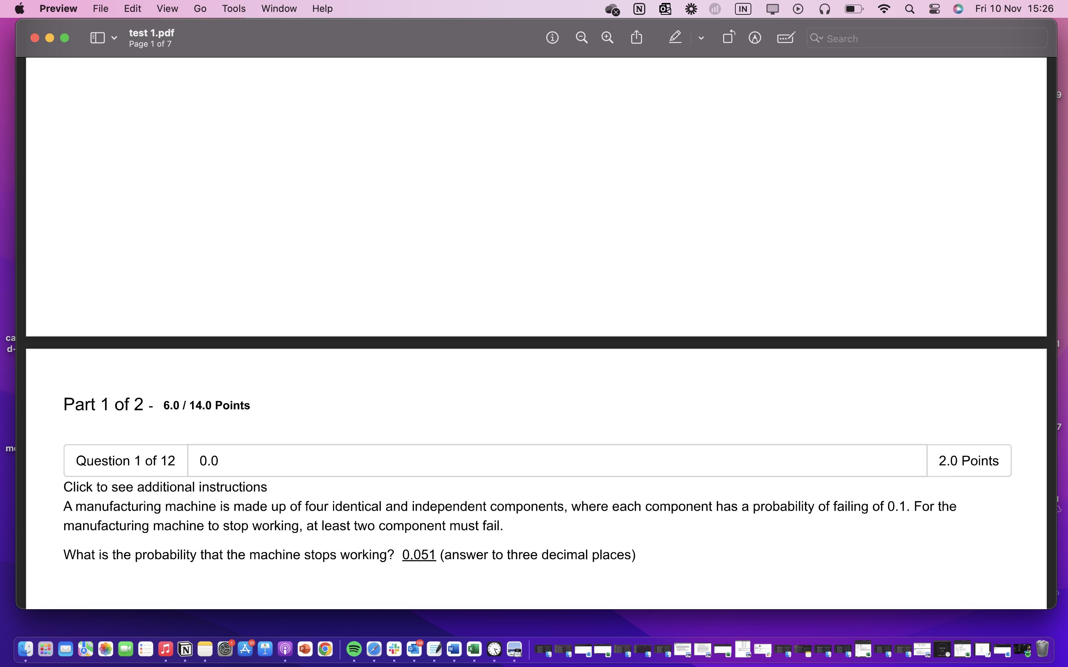This screenshot has width=1068, height=667.
Task: Open Spotlight search from the menu bar
Action: click(909, 9)
